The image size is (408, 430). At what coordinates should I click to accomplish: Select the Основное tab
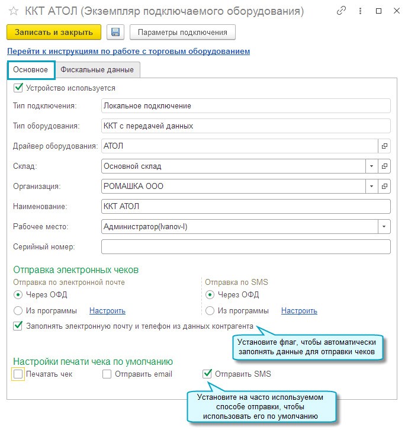click(31, 69)
